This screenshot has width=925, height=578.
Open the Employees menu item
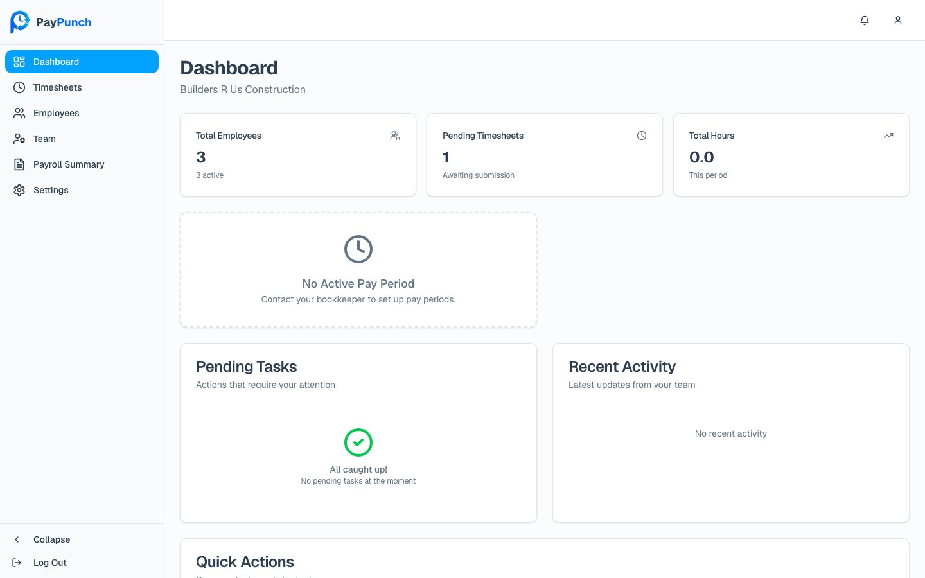coord(82,113)
